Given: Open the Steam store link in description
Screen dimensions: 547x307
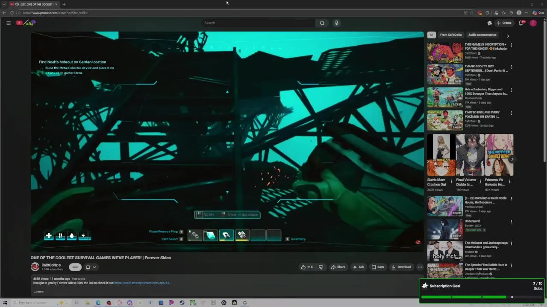Looking at the screenshot, I should [x=143, y=283].
